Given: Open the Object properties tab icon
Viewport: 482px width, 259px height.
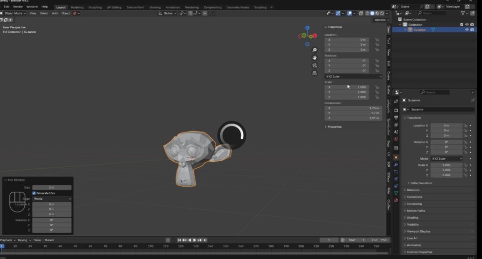Looking at the screenshot, I should [x=396, y=157].
